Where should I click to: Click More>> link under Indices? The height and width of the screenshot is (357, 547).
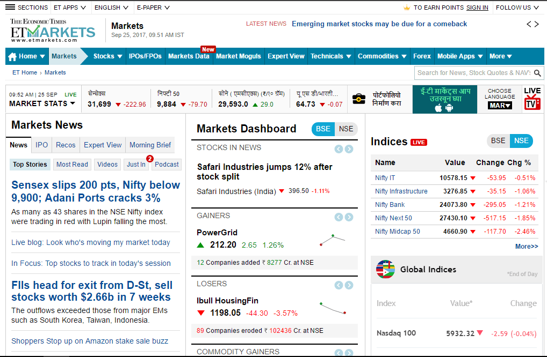[527, 247]
